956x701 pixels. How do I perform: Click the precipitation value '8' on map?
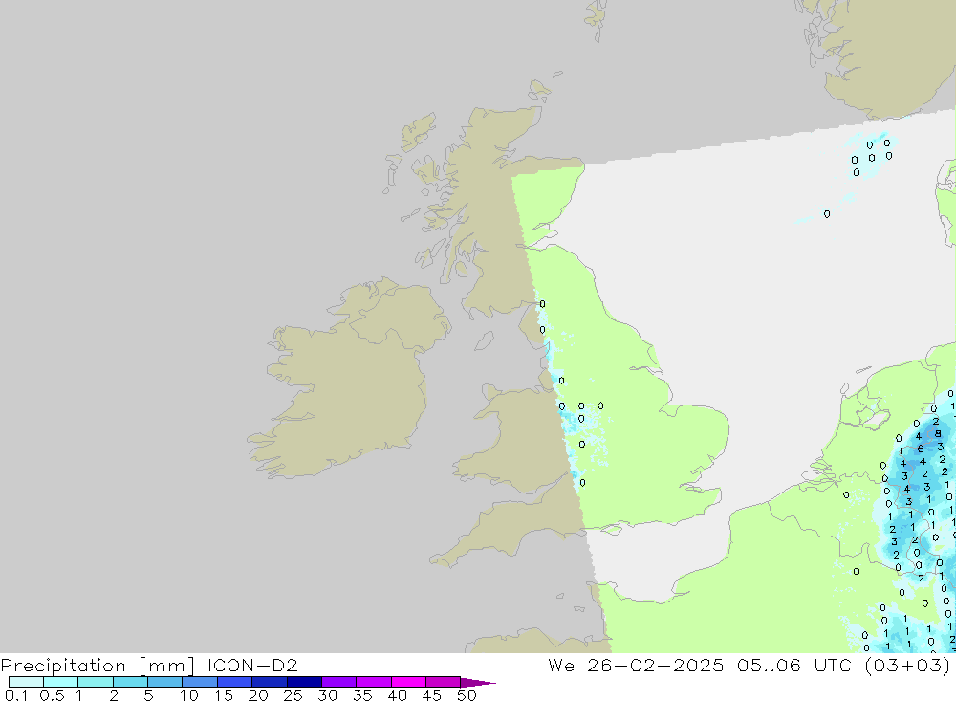tap(938, 434)
